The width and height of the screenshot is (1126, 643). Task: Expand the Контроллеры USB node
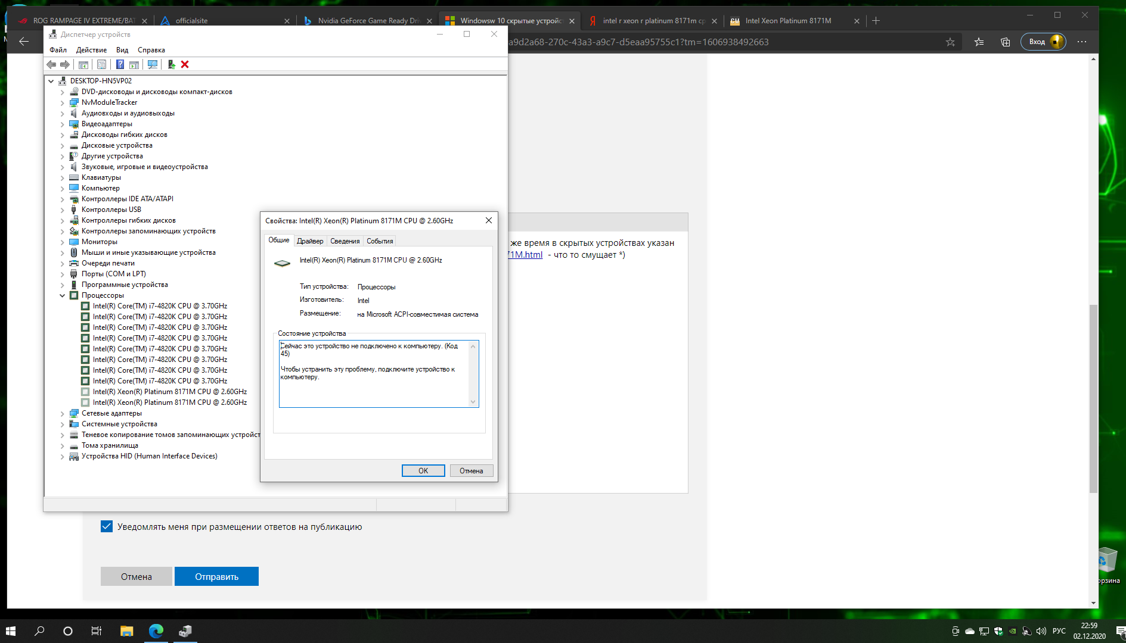(x=62, y=210)
